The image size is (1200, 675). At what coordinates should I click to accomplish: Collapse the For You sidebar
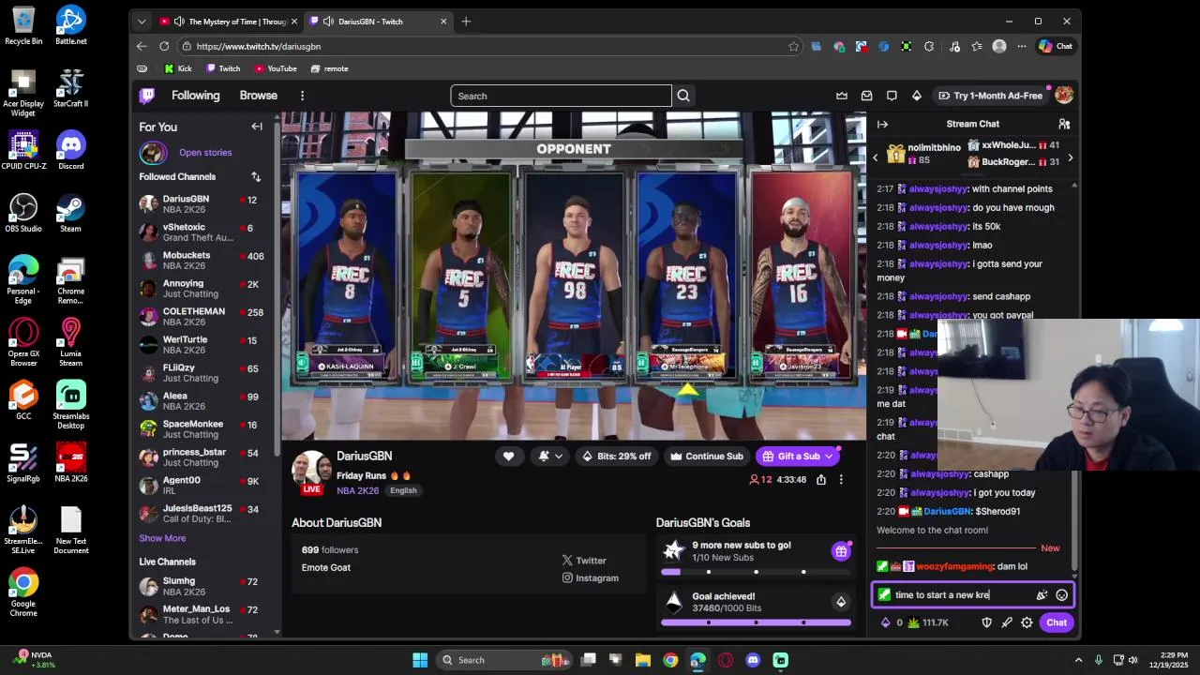[x=257, y=127]
